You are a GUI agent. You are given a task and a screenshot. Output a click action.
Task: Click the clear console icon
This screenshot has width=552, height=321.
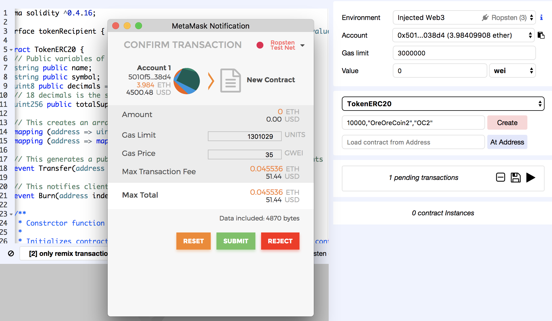click(11, 254)
